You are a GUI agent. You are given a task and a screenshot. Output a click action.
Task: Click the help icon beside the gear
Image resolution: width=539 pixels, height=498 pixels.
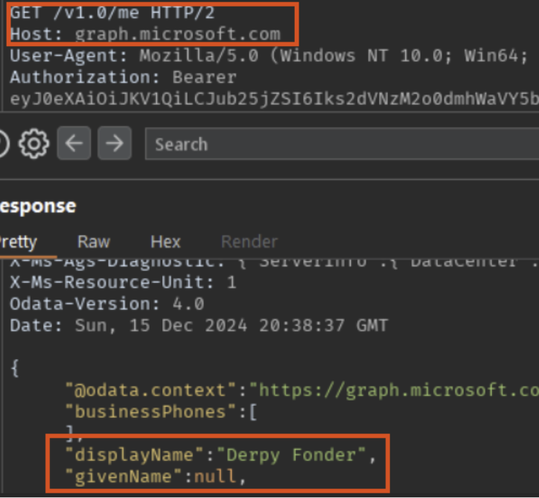[x=4, y=143]
